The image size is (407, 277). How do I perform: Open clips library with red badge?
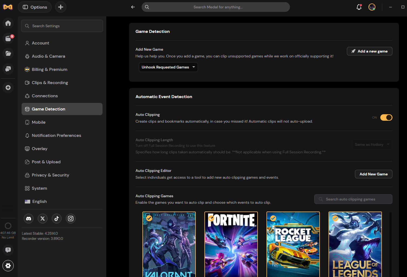coord(8,38)
